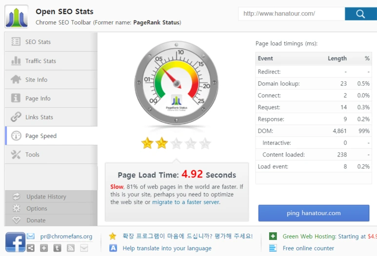
Task: Click the Traffic Stats bar chart icon
Action: 16,60
